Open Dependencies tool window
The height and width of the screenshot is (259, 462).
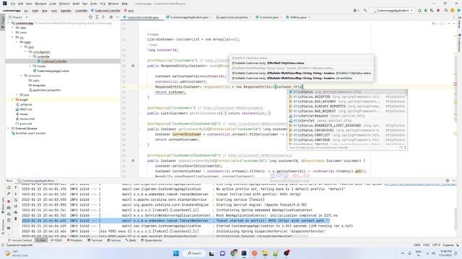coord(152,240)
